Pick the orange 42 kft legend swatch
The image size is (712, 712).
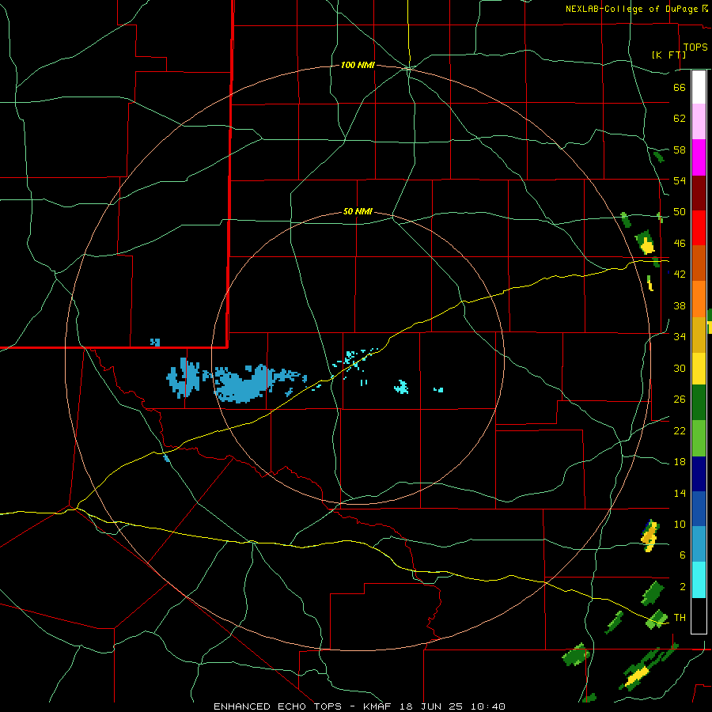pyautogui.click(x=699, y=299)
